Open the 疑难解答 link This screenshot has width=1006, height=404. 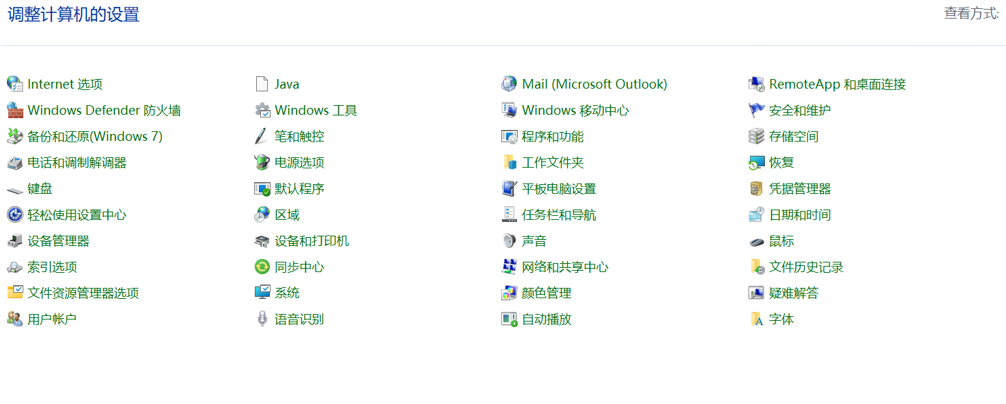click(x=794, y=293)
